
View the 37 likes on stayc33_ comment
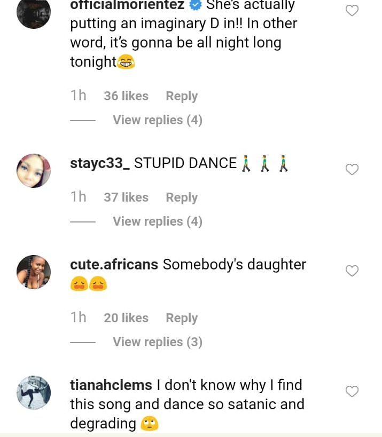coord(126,197)
